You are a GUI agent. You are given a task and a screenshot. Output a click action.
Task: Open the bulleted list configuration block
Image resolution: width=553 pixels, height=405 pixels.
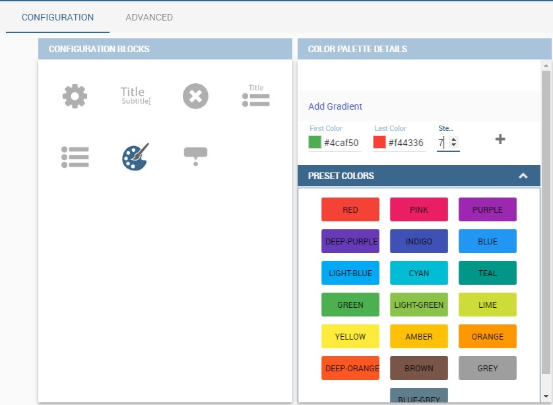tap(75, 157)
